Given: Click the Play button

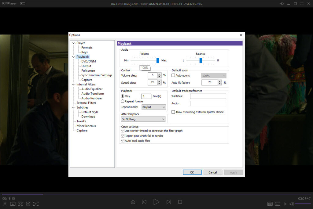Looking at the screenshot, I should pyautogui.click(x=156, y=202).
